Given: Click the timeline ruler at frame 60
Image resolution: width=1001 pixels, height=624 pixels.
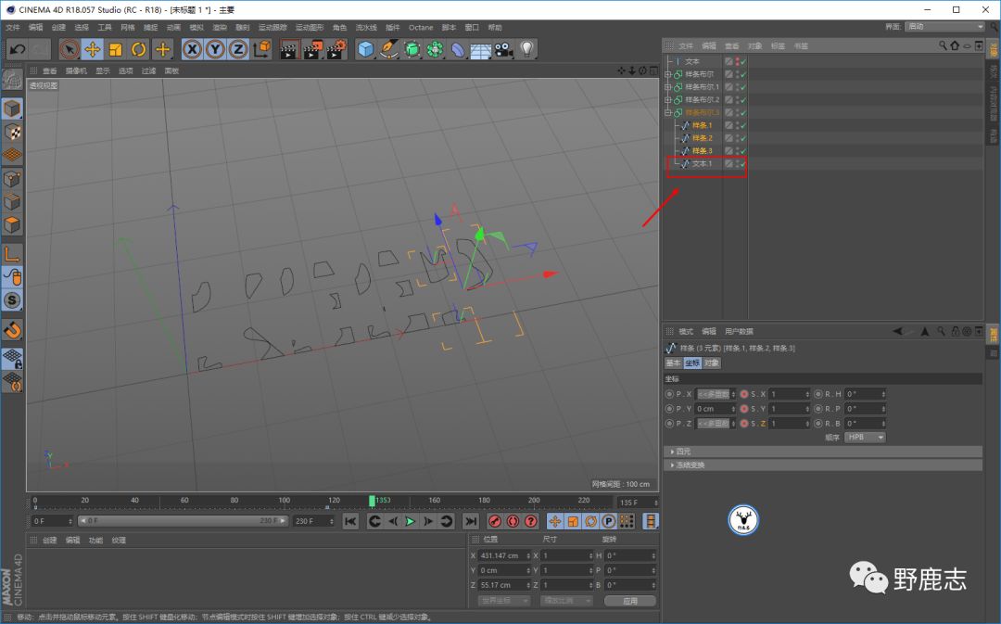Looking at the screenshot, I should point(184,501).
